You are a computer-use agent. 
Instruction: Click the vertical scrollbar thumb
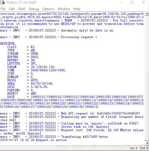(147, 106)
